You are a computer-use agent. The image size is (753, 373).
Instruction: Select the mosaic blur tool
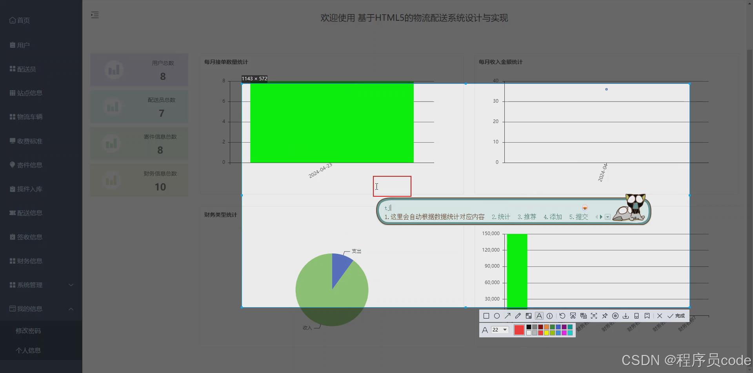528,316
